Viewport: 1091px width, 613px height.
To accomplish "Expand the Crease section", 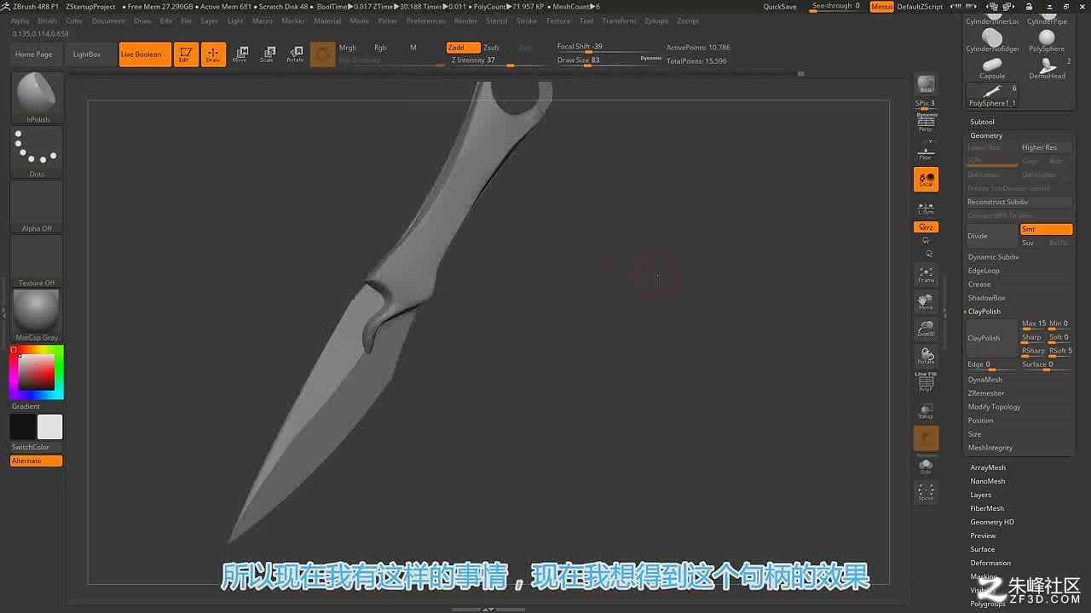I will [979, 284].
